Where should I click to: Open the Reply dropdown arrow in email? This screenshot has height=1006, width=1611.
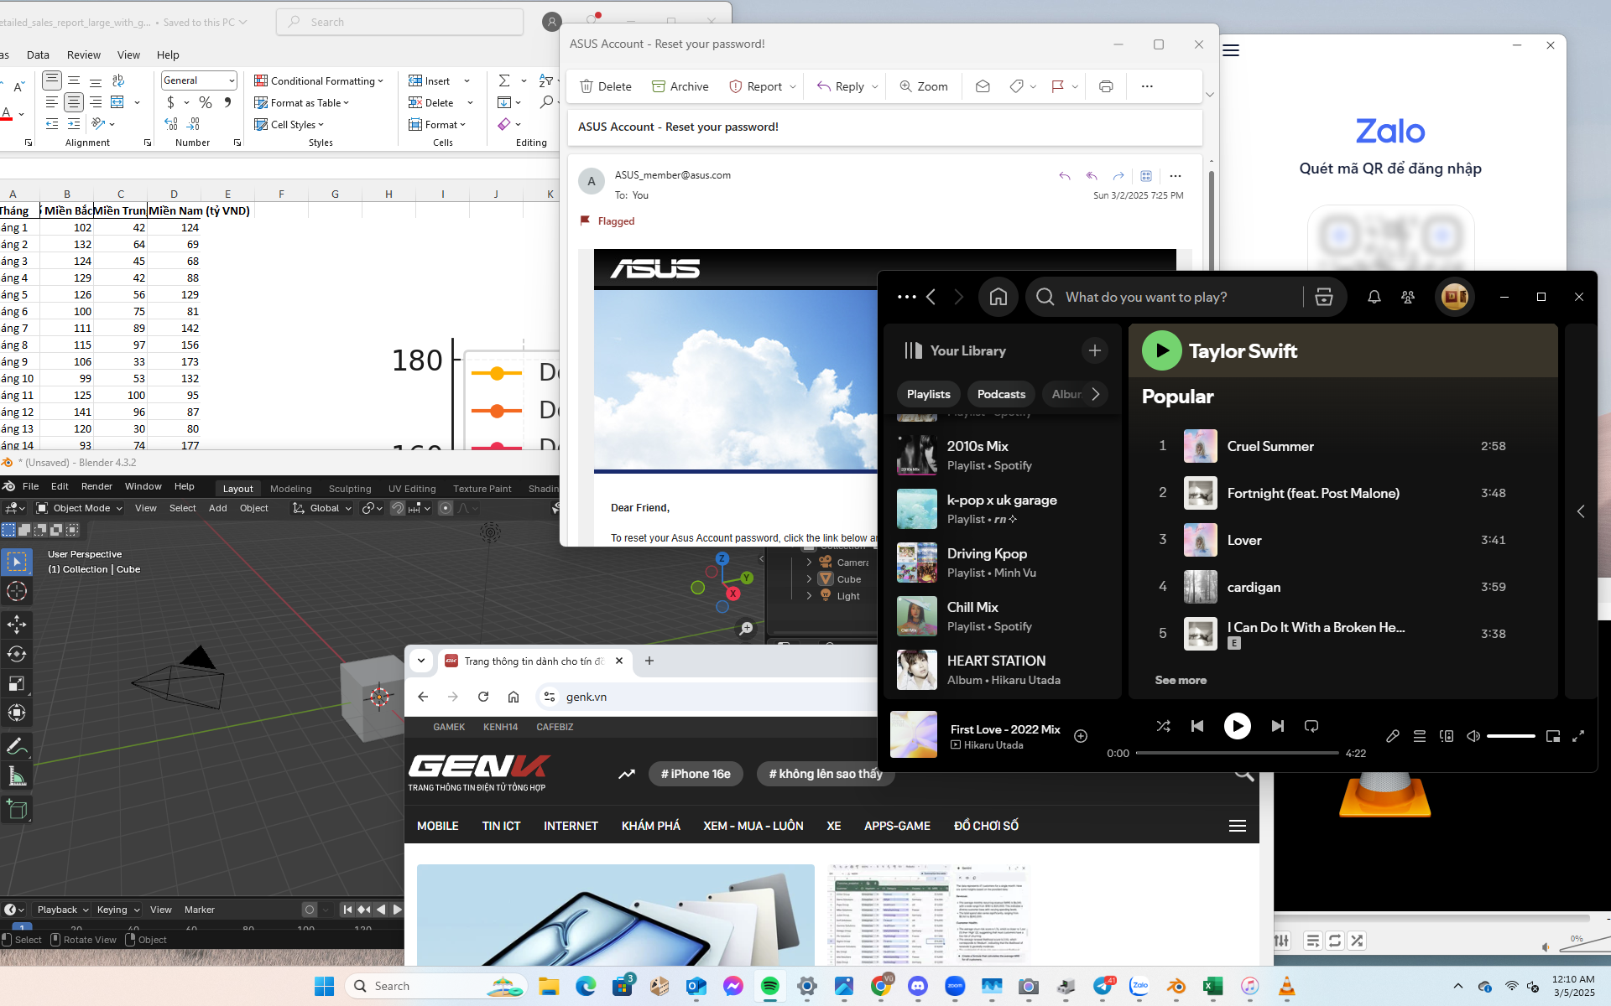(875, 86)
